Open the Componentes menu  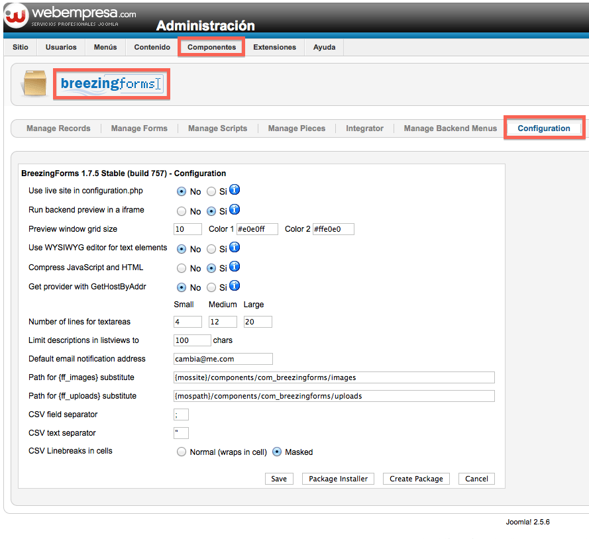pos(211,47)
